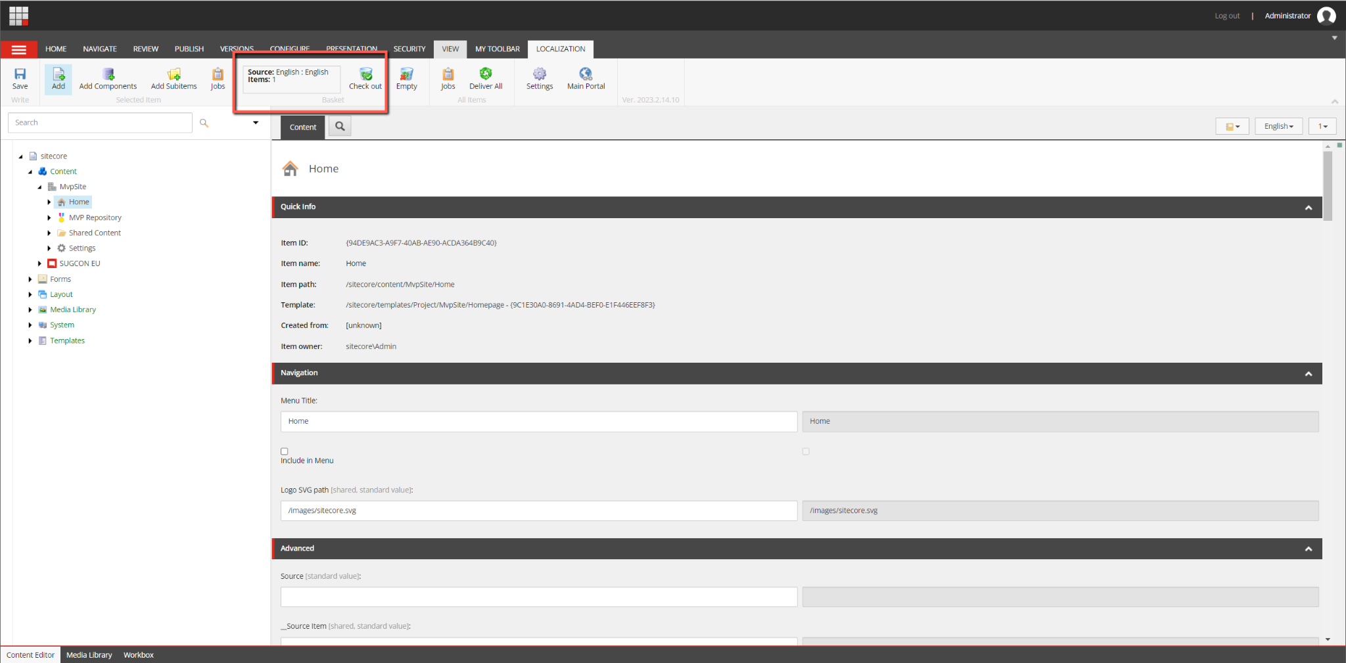
Task: Open the Sitecore launchpad grid icon
Action: pyautogui.click(x=18, y=15)
